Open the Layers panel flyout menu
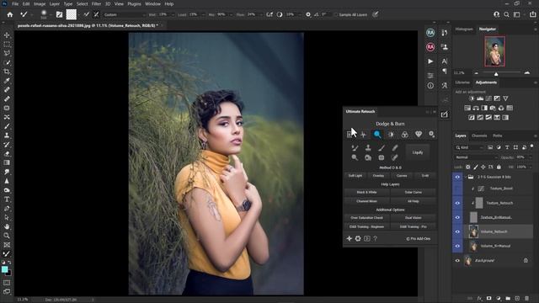The height and width of the screenshot is (303, 539). (x=536, y=136)
